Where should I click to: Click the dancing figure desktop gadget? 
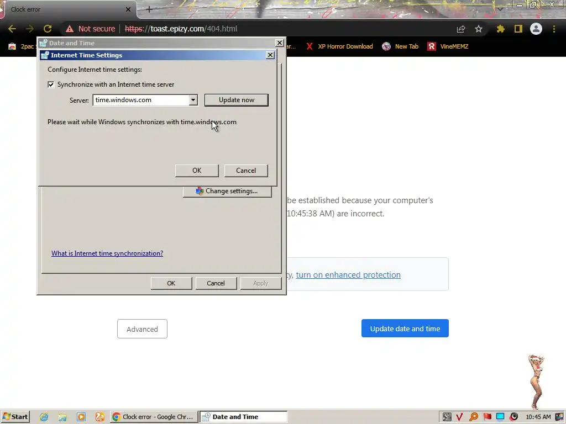pyautogui.click(x=536, y=381)
